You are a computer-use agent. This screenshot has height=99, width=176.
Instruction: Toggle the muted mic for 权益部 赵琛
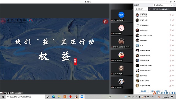173,20
